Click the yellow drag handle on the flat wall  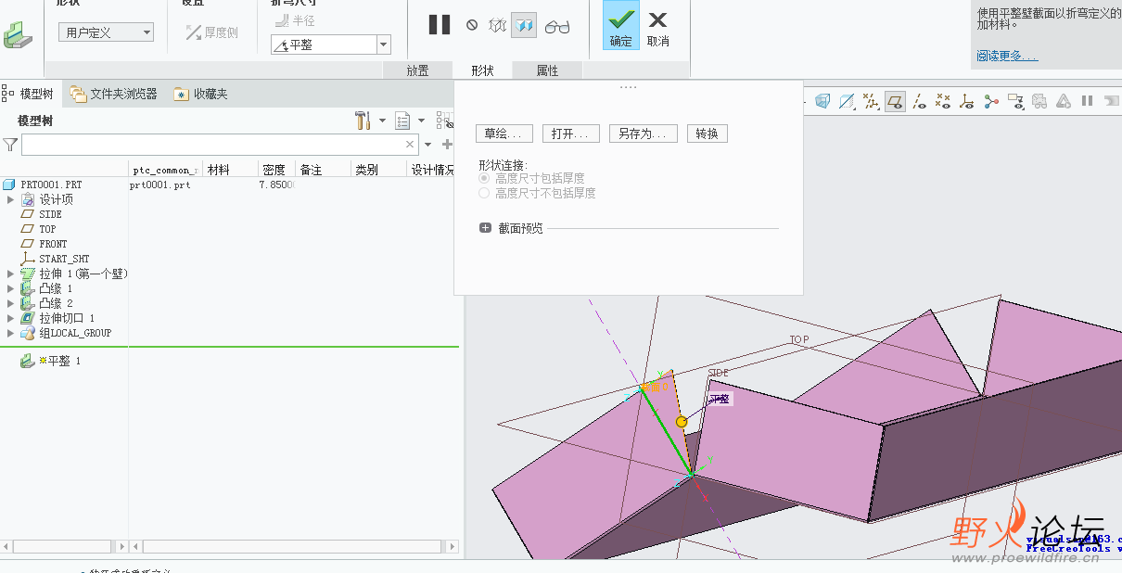682,422
